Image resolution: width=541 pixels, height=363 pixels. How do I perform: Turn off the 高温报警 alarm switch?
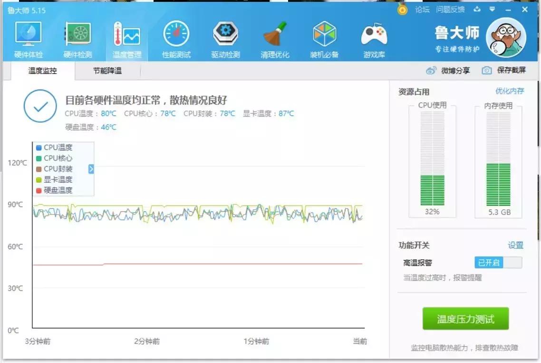[497, 262]
